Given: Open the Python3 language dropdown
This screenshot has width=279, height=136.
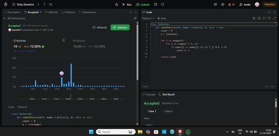Looking at the screenshot, I should tap(148, 18).
